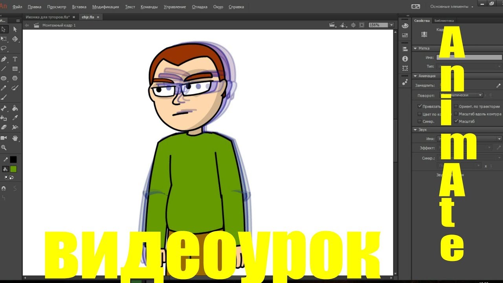The width and height of the screenshot is (503, 283).
Task: Open the Файл menu
Action: coord(17,7)
